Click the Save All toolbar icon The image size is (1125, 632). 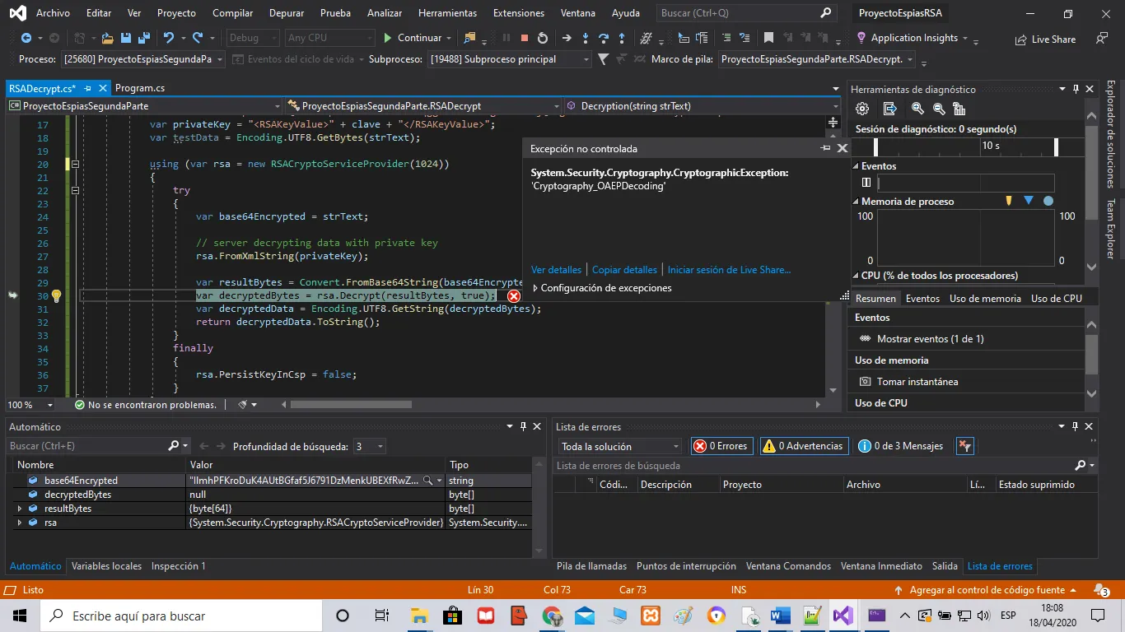point(143,38)
